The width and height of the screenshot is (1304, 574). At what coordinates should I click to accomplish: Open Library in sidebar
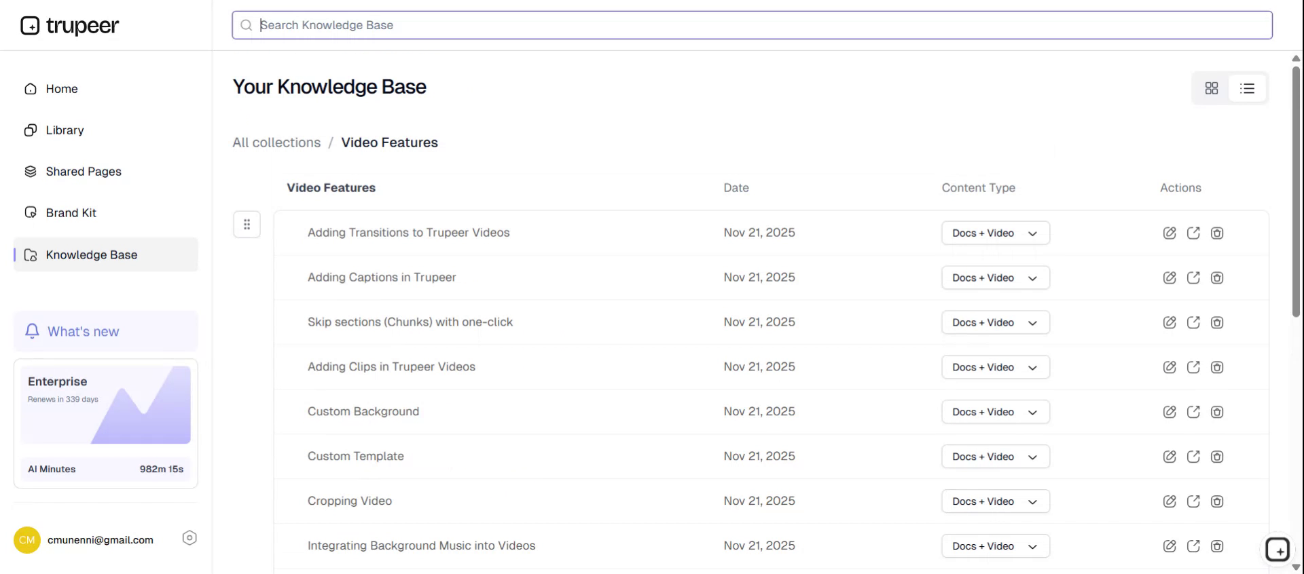pyautogui.click(x=106, y=130)
